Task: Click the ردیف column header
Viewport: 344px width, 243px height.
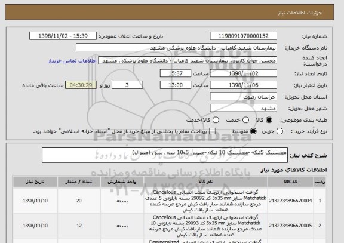Action: 320,182
